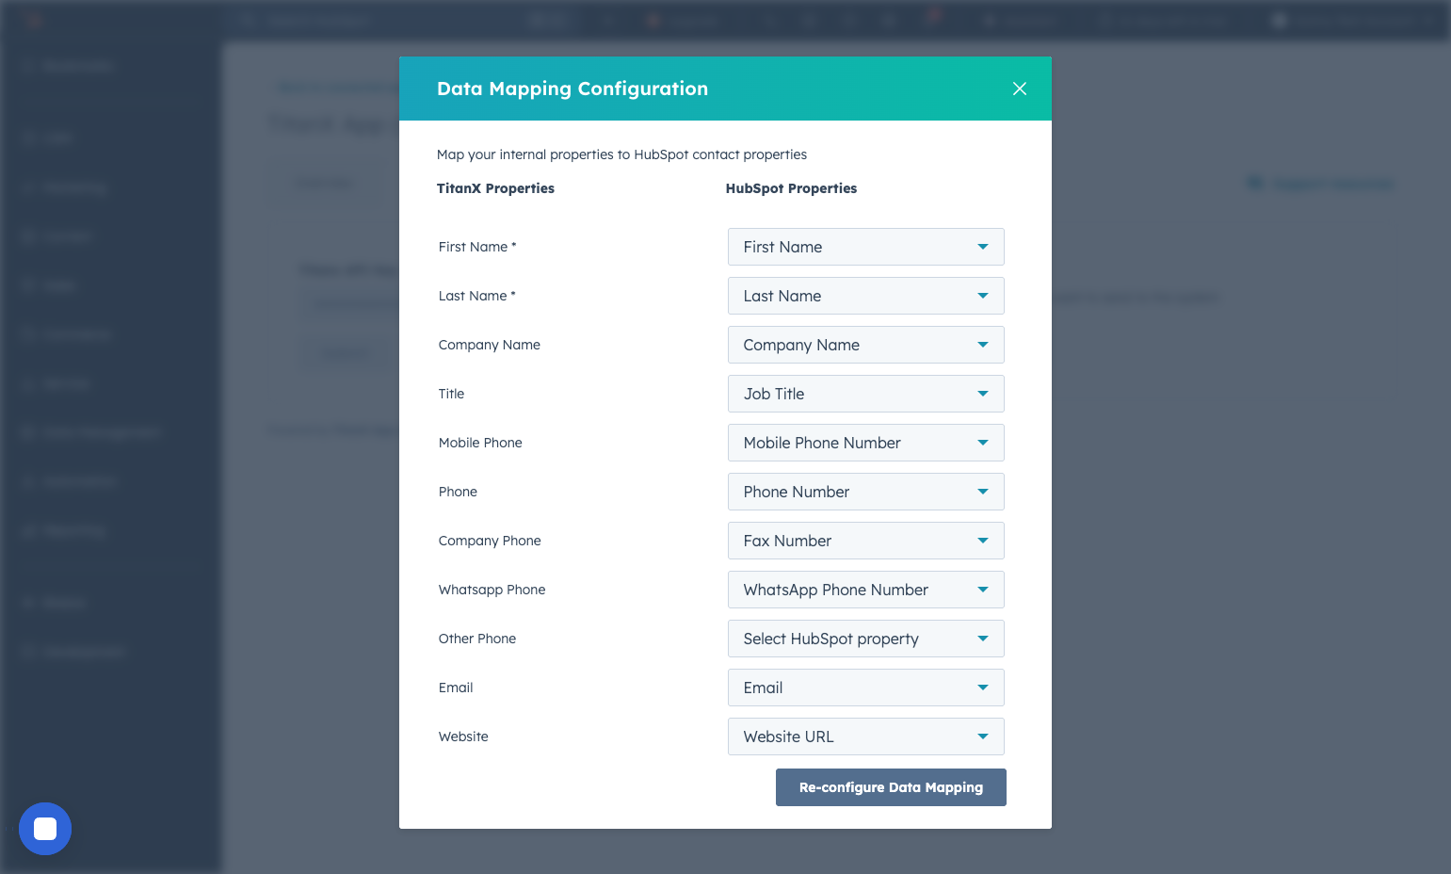
Task: Open the Job Title property dropdown
Action: coord(865,394)
